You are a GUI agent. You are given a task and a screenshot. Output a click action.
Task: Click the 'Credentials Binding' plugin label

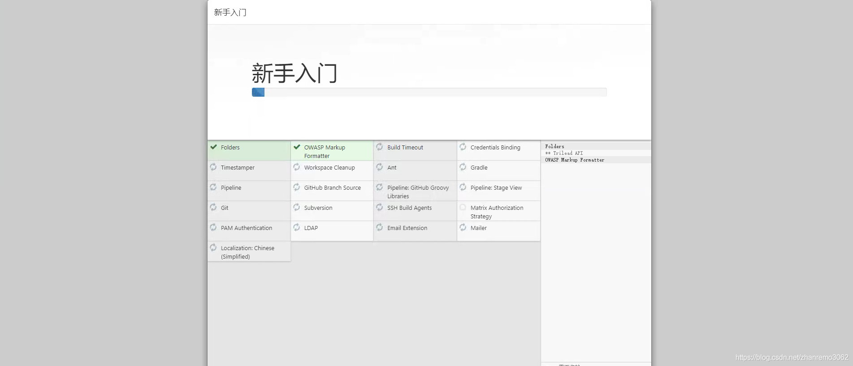(495, 148)
